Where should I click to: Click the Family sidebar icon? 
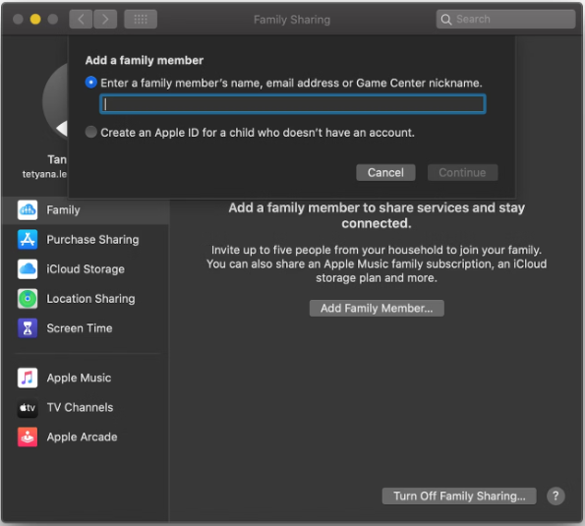click(x=28, y=210)
